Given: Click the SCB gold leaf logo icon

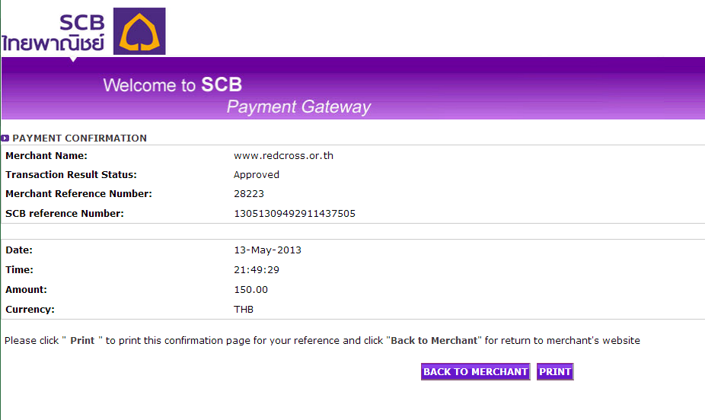Looking at the screenshot, I should pyautogui.click(x=139, y=31).
